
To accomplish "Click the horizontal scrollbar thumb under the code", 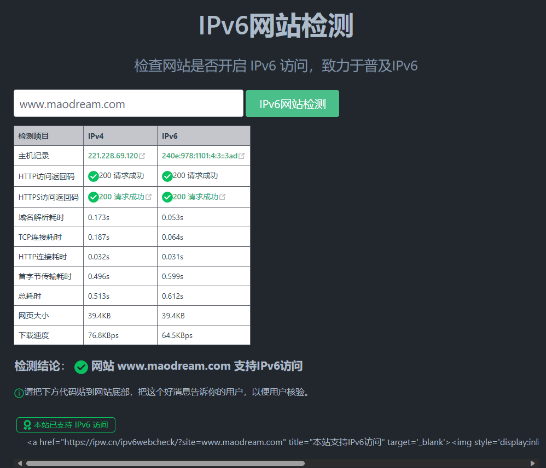I will (165, 463).
